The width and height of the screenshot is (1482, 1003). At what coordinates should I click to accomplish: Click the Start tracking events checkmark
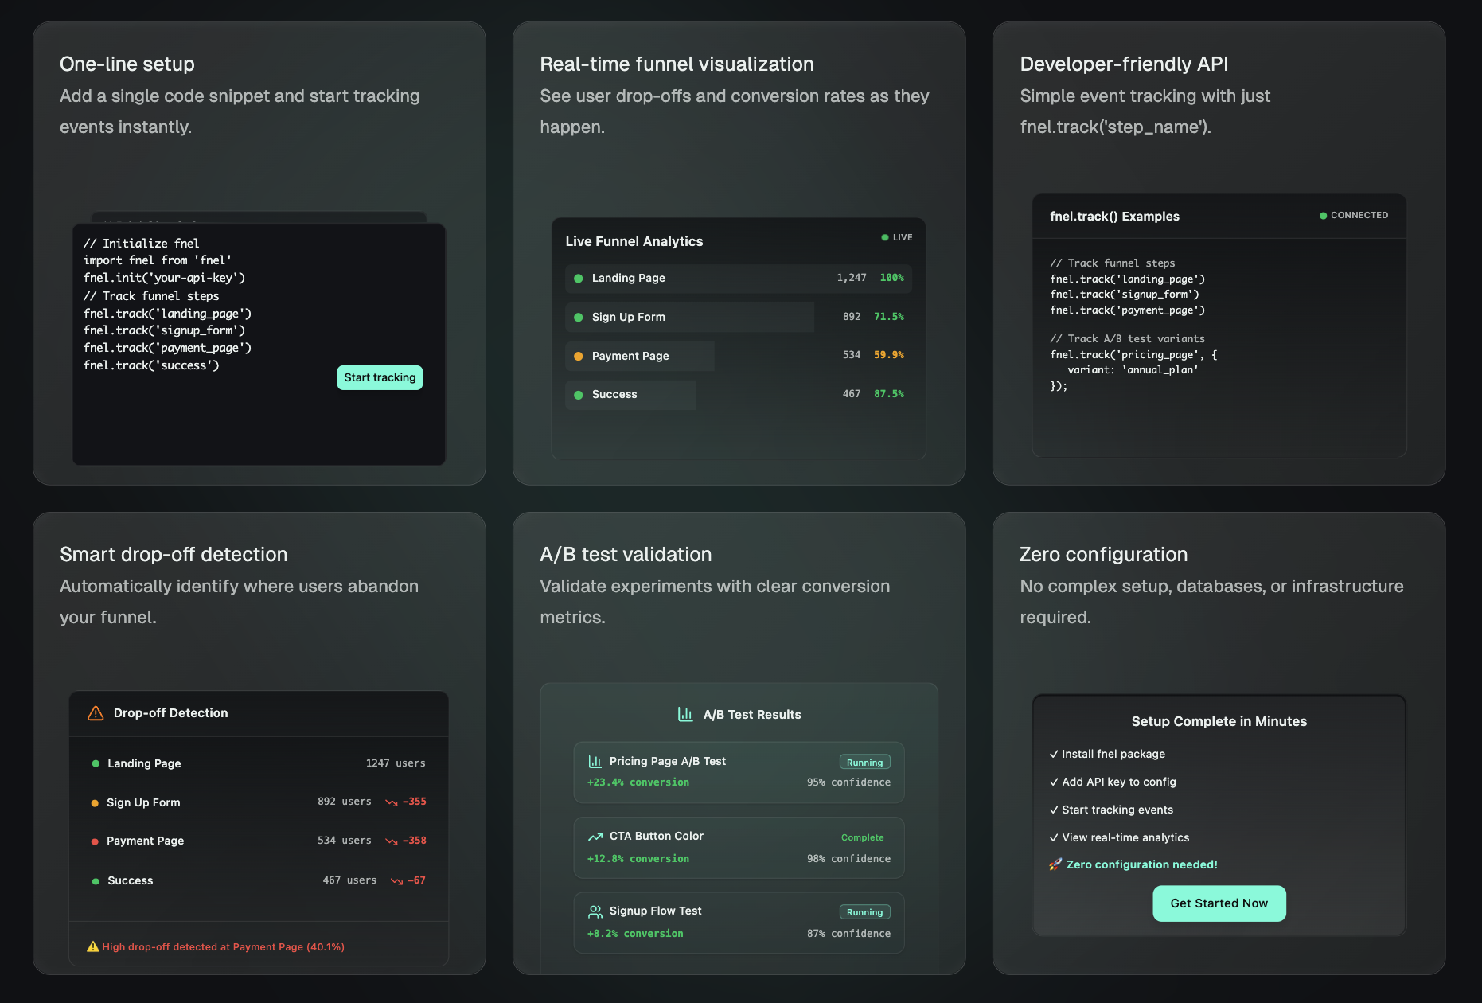click(1054, 810)
